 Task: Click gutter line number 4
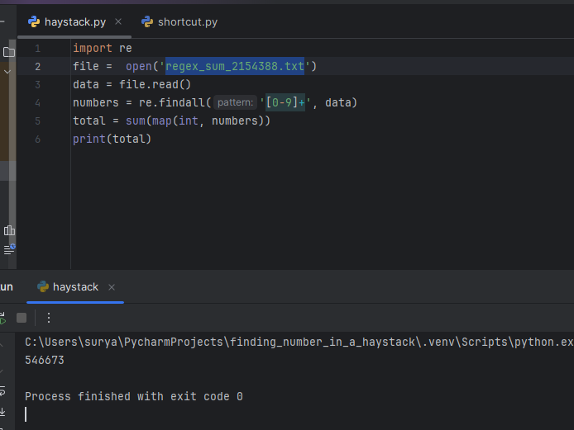coord(38,103)
